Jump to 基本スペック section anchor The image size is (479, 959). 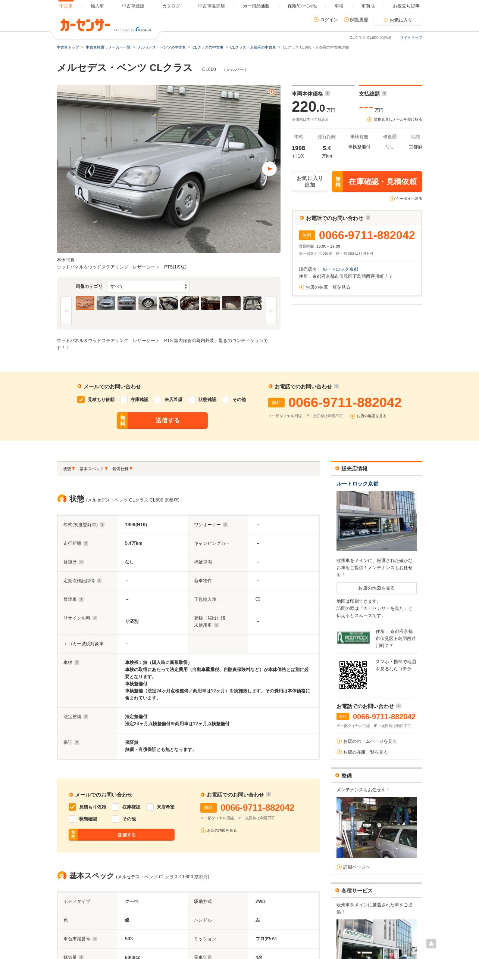coord(93,469)
